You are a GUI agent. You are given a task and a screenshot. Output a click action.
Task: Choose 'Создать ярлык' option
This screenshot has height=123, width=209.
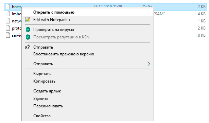pos(88,91)
